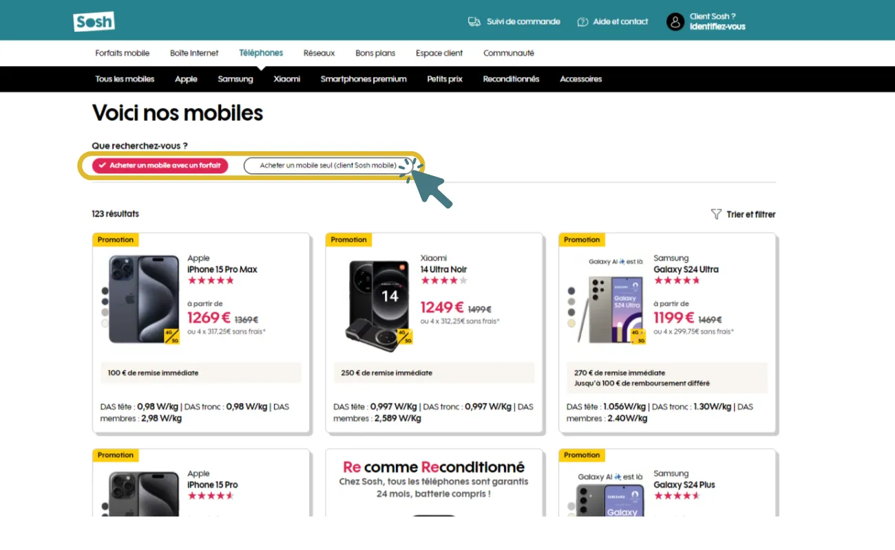Image resolution: width=895 pixels, height=550 pixels.
Task: Select the Accessoires tab
Action: pyautogui.click(x=581, y=79)
